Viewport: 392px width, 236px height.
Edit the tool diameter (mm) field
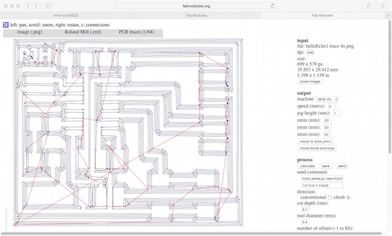pyautogui.click(x=305, y=222)
